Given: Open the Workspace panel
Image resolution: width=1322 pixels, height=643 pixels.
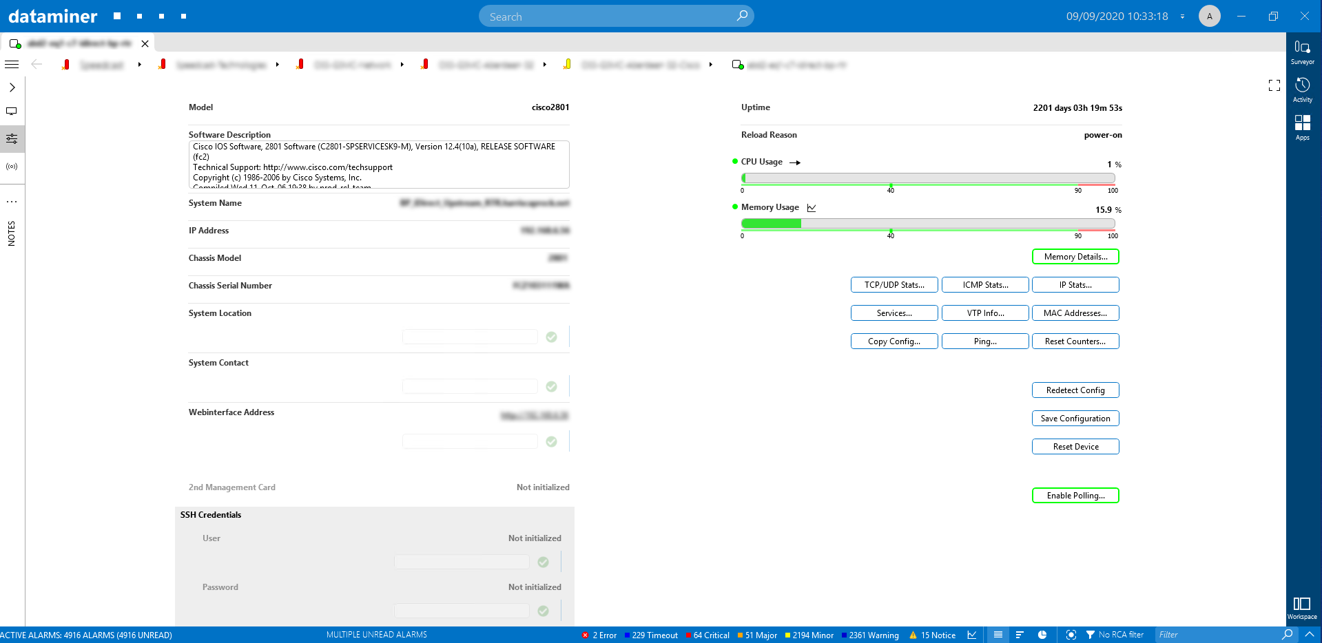Looking at the screenshot, I should click(x=1302, y=608).
